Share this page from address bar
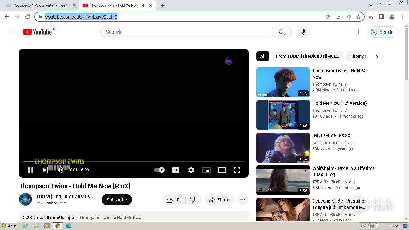 348,17
